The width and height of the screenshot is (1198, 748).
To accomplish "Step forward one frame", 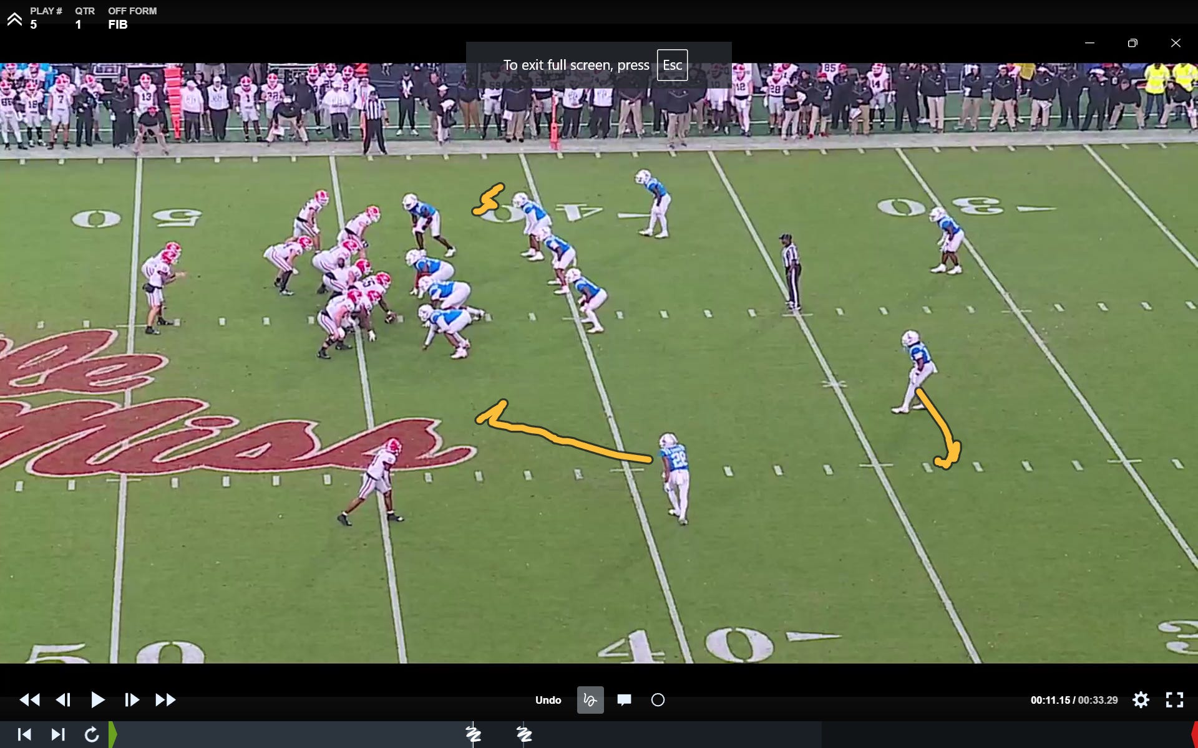I will (132, 700).
